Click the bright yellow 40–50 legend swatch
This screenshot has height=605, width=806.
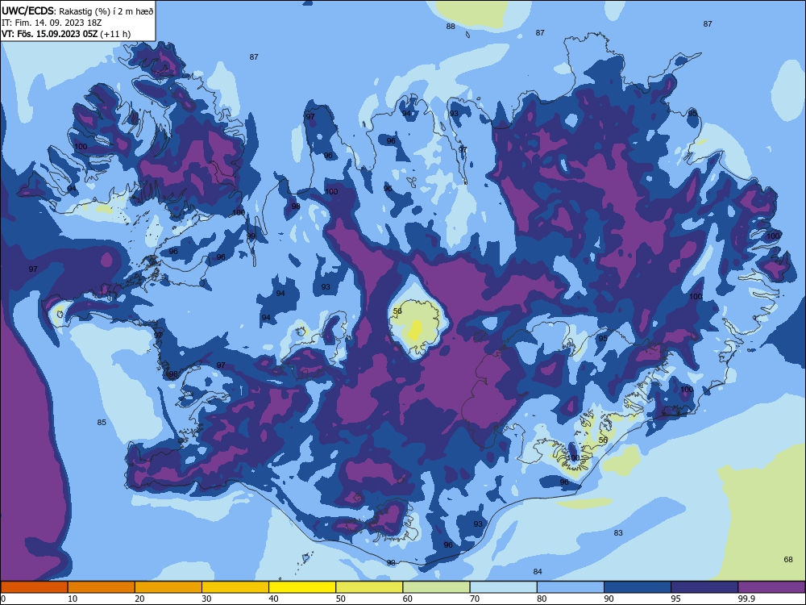coord(302,587)
